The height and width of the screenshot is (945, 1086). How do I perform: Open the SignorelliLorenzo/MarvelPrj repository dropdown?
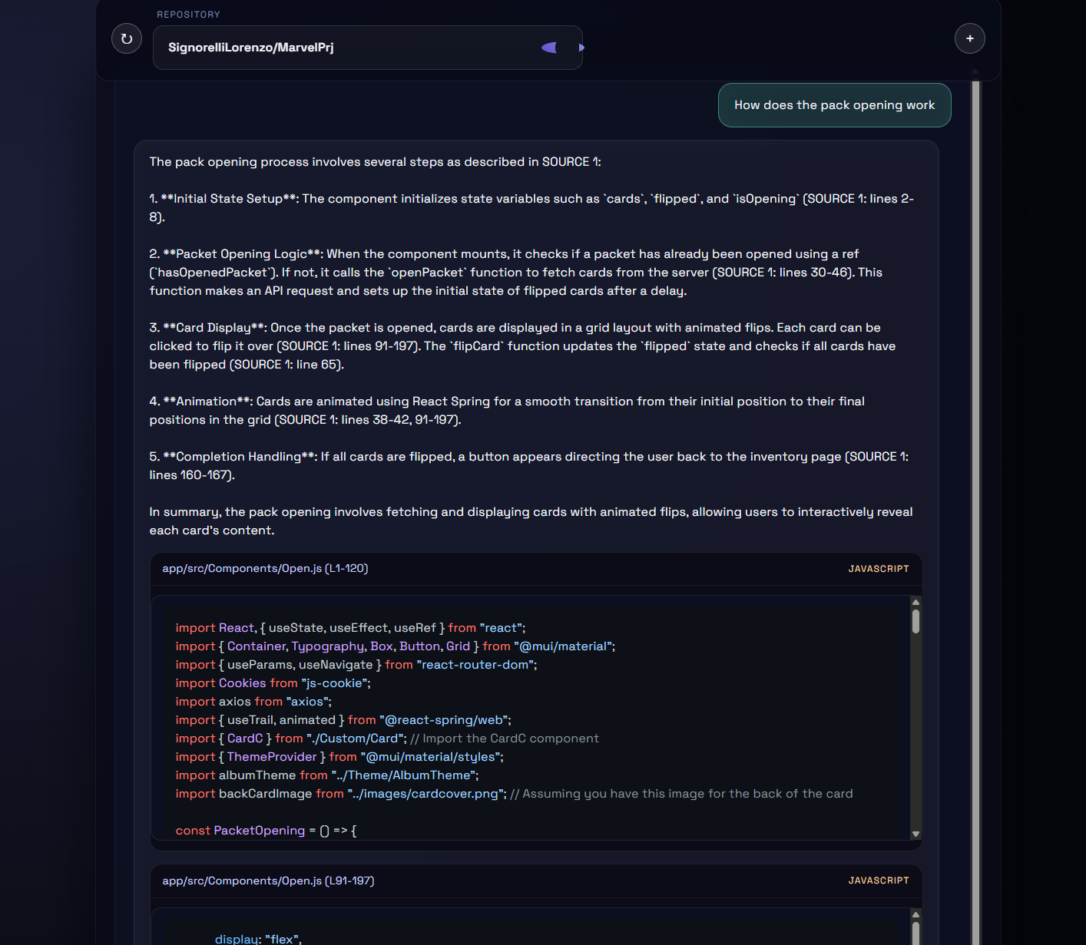pyautogui.click(x=368, y=48)
